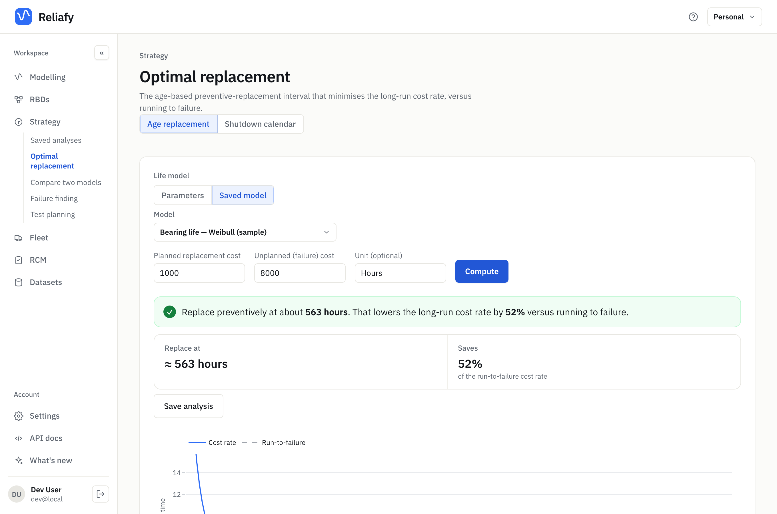This screenshot has width=777, height=514.
Task: Toggle Run-to-failure legend series
Action: point(274,443)
